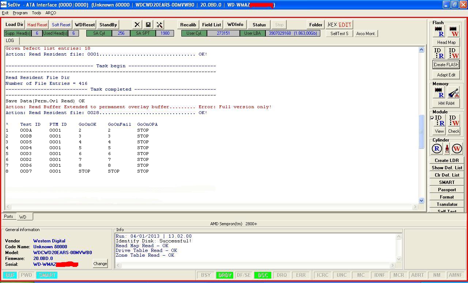The width and height of the screenshot is (468, 283).
Task: Click the BSY status flag
Action: pos(206,275)
